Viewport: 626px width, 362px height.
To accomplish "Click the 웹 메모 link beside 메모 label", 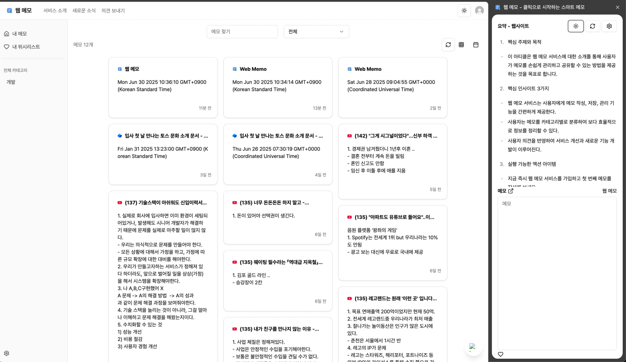I will [609, 191].
